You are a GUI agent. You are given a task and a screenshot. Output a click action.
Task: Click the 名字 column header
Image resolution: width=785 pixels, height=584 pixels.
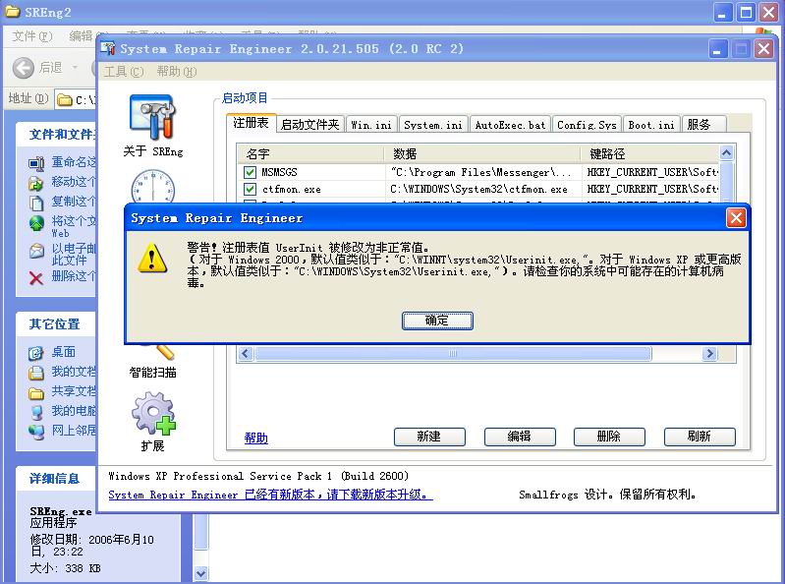click(310, 153)
